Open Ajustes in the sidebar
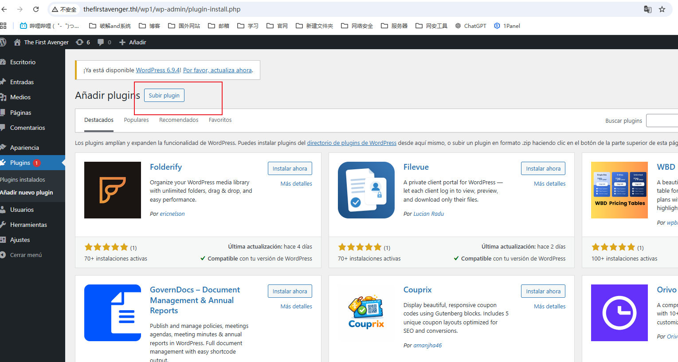Image resolution: width=678 pixels, height=362 pixels. click(x=32, y=240)
